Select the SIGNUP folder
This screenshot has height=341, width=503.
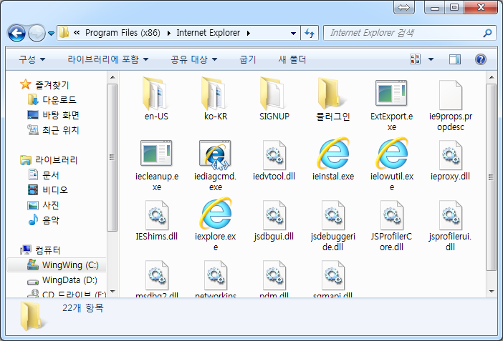click(x=274, y=99)
